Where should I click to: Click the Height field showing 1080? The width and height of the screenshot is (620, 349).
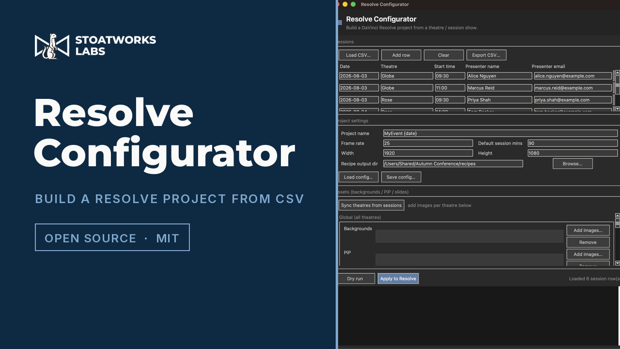coord(573,153)
